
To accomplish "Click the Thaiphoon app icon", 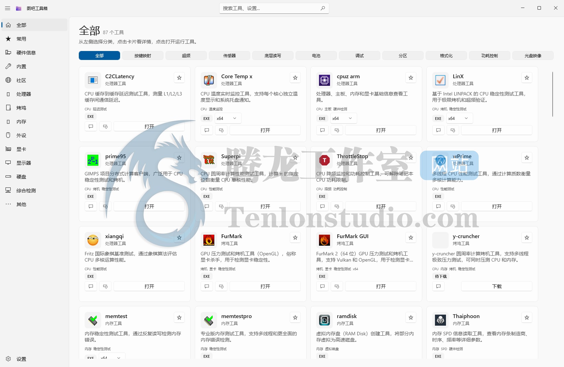I will pyautogui.click(x=440, y=320).
